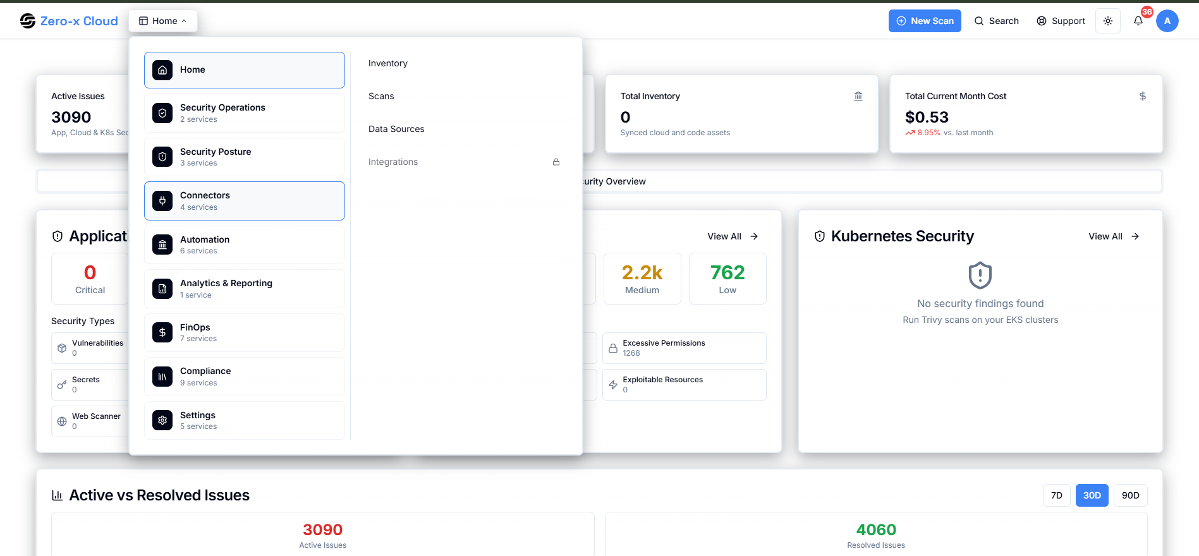Image resolution: width=1199 pixels, height=556 pixels.
Task: Click Kubernetes Security shield heading icon
Action: (x=820, y=236)
